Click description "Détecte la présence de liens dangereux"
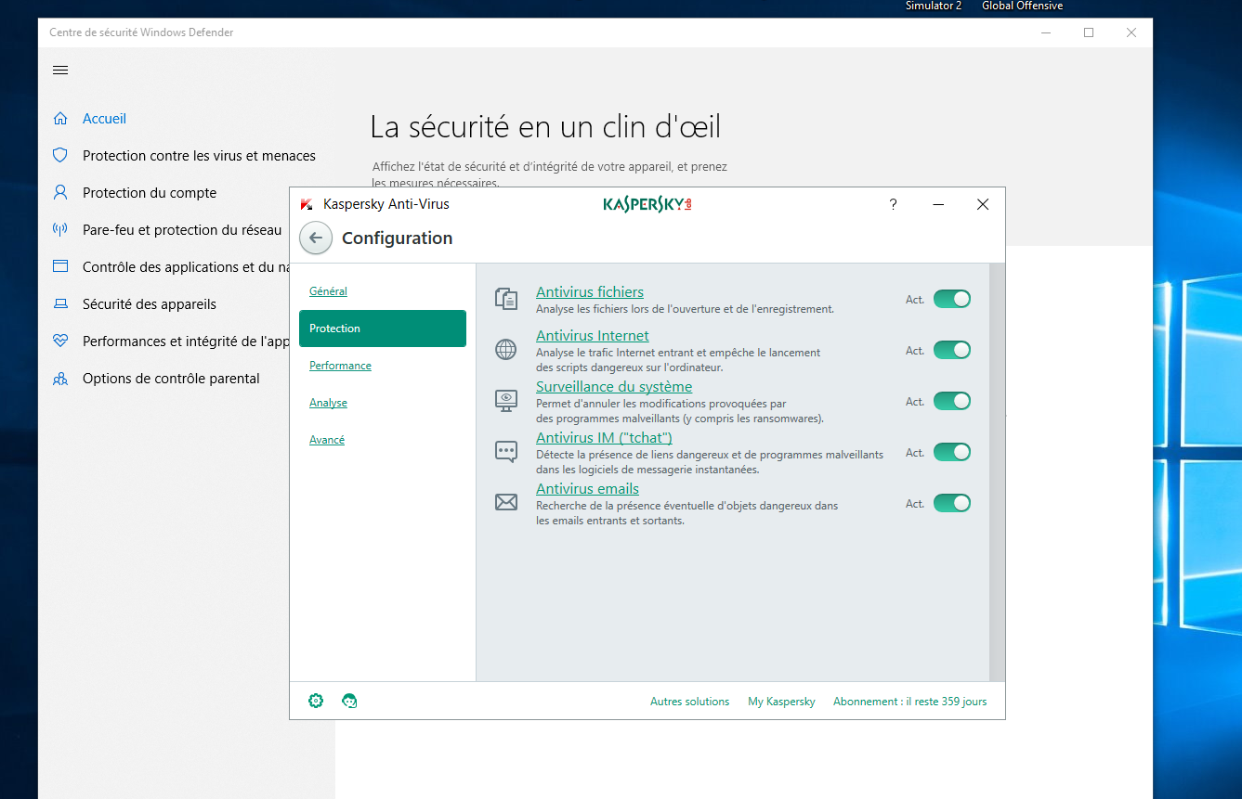Image resolution: width=1242 pixels, height=799 pixels. pyautogui.click(x=710, y=462)
